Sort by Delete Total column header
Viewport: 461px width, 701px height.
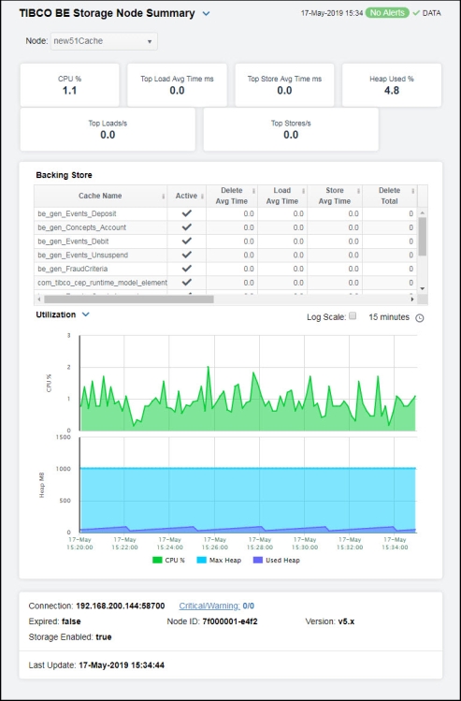(390, 196)
